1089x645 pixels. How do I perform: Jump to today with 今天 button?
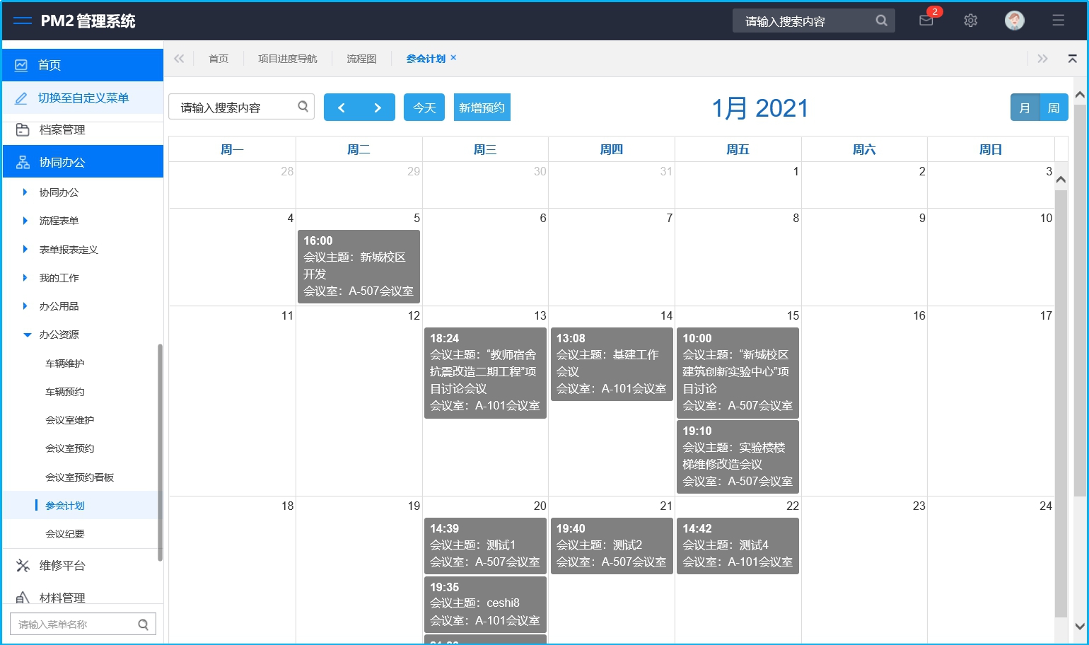pos(424,107)
